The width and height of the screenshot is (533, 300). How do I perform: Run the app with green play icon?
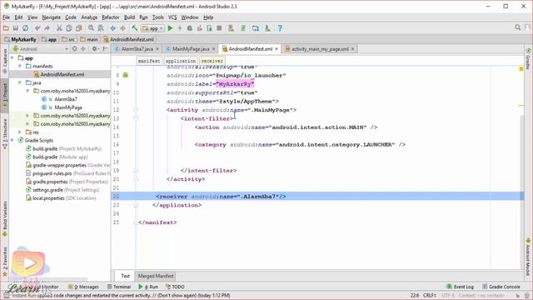pyautogui.click(x=170, y=28)
